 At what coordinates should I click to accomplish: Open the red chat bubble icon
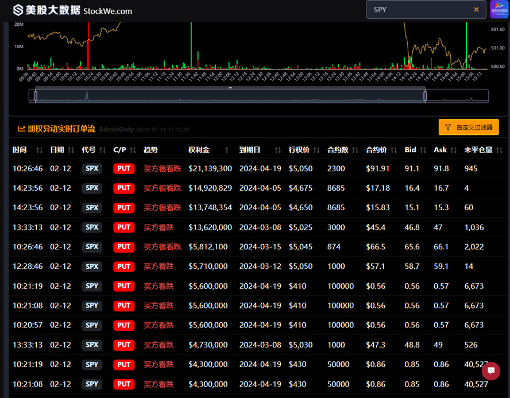coord(491,370)
